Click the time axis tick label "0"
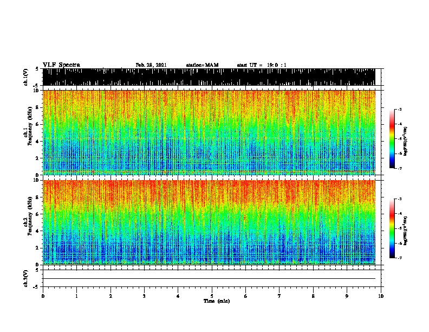Viewport: 429px width, 332px height. tap(43, 296)
